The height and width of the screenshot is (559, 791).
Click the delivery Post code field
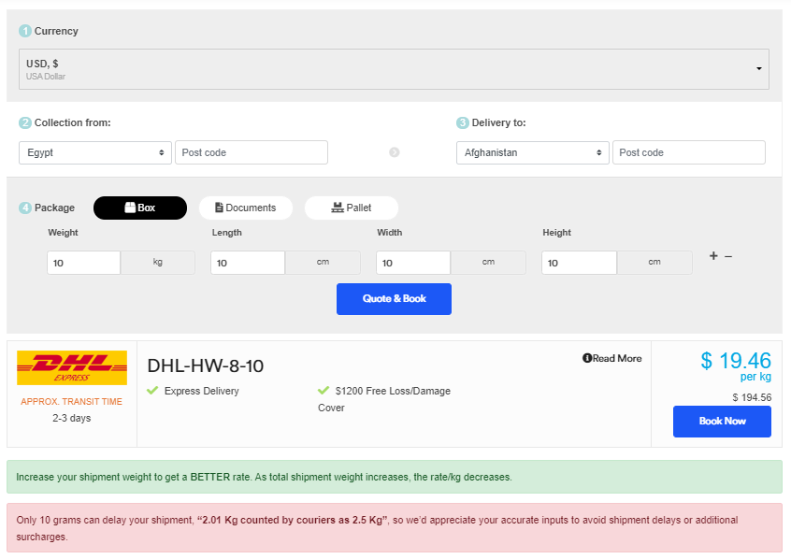point(689,152)
